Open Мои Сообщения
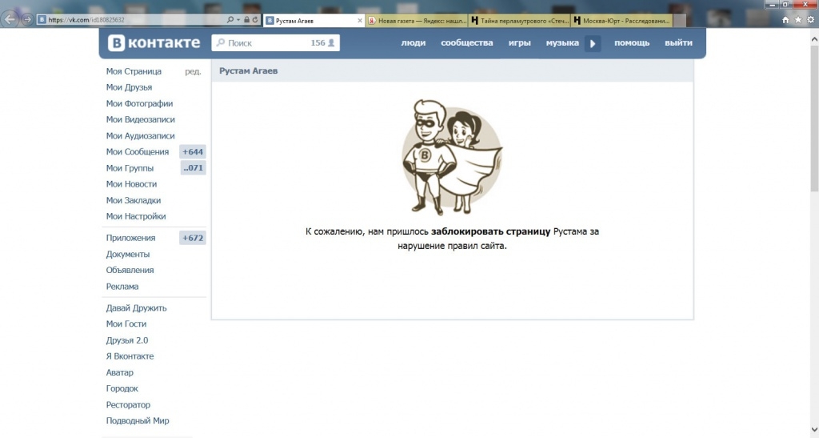This screenshot has width=819, height=438. [x=138, y=151]
